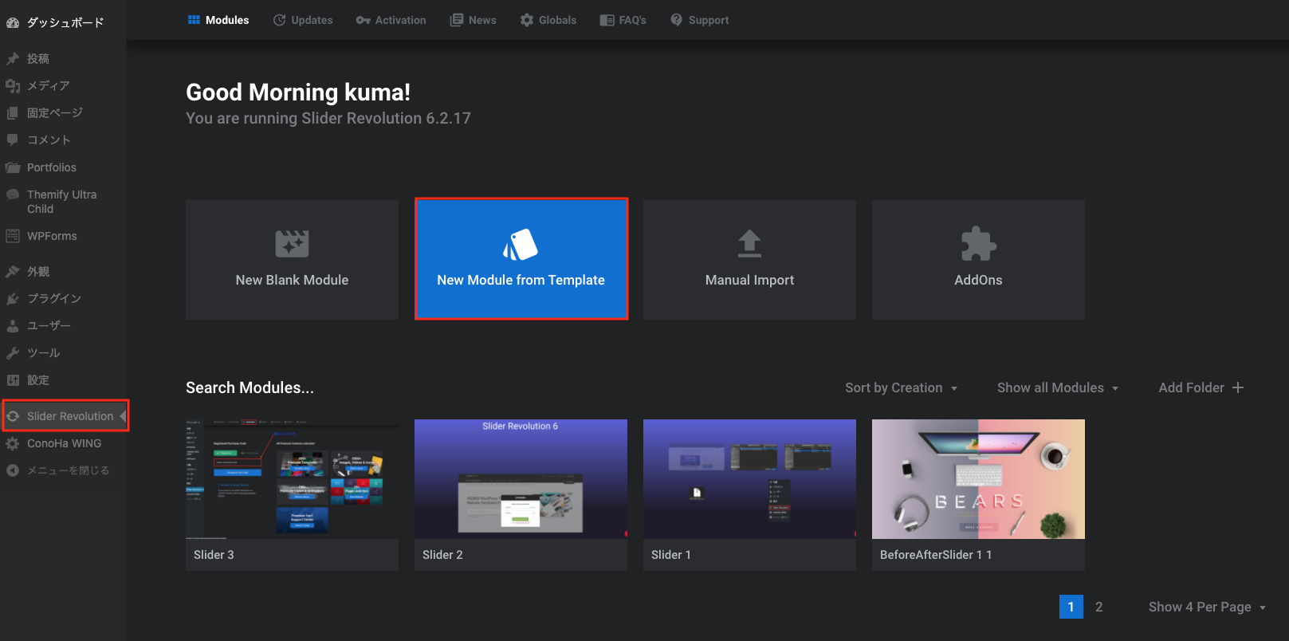
Task: Click the Globals gear icon
Action: 527,20
